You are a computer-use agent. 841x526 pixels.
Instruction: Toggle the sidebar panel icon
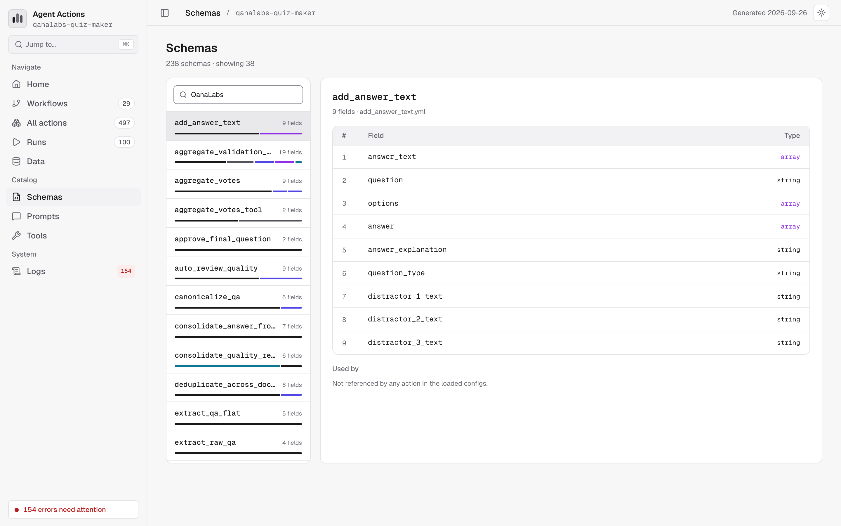[165, 13]
